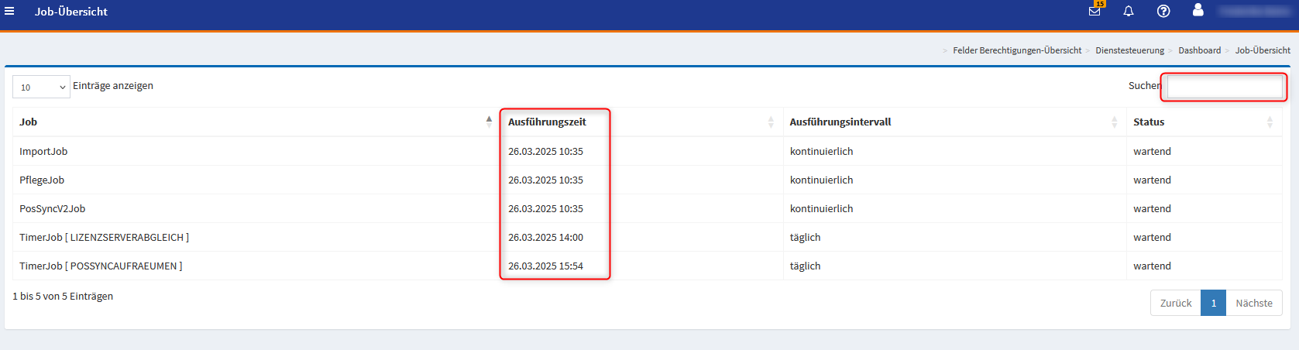Screen dimensions: 1299x350
Task: Go to Felder Berechtigungen-Übersicht breadcrumb
Action: (x=1016, y=50)
